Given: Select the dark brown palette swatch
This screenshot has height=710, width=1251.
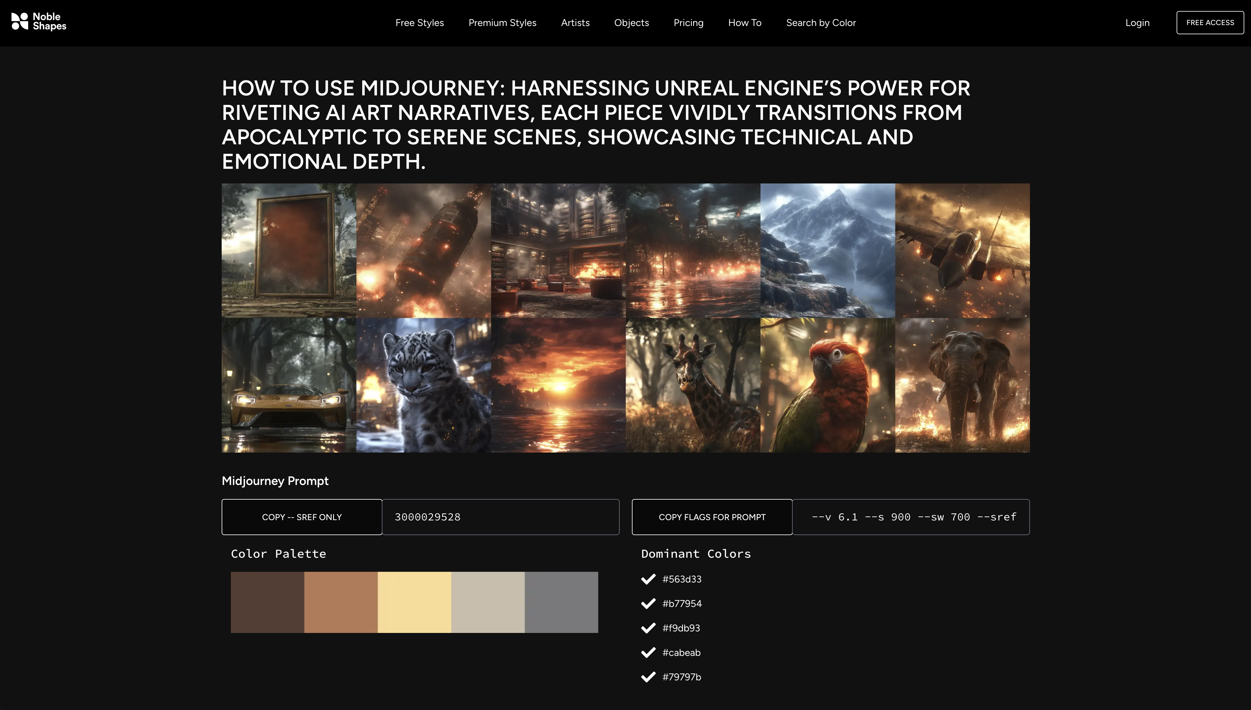Looking at the screenshot, I should [x=268, y=602].
